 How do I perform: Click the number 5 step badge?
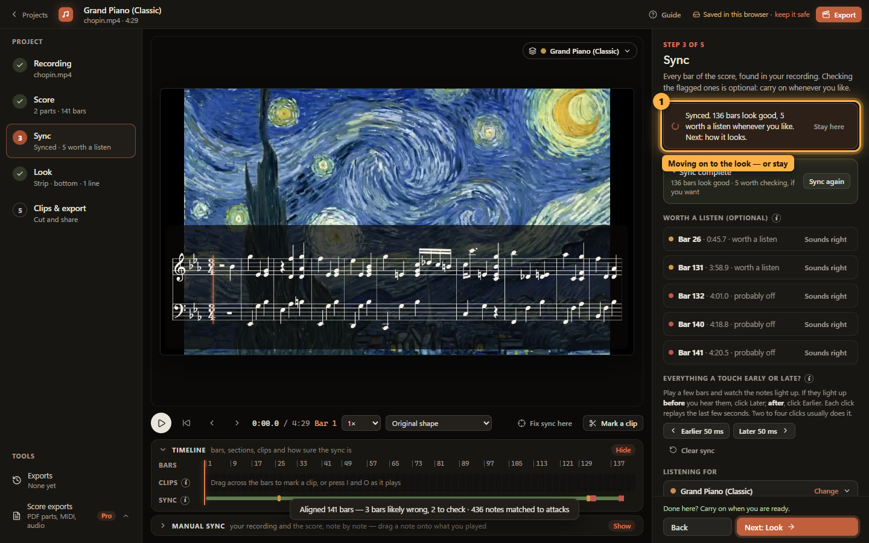pyautogui.click(x=20, y=210)
